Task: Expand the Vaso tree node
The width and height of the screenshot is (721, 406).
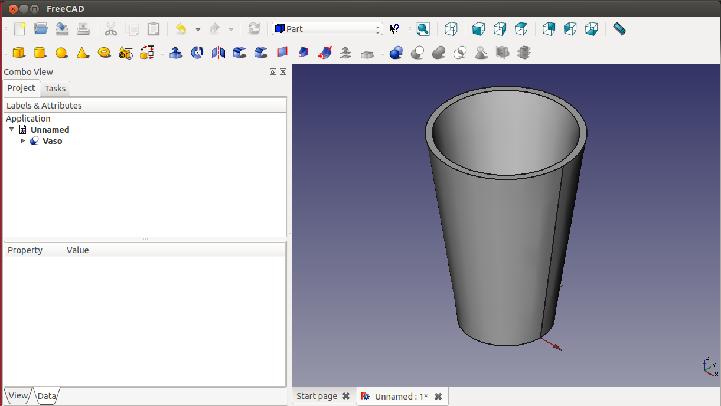Action: pyautogui.click(x=24, y=141)
